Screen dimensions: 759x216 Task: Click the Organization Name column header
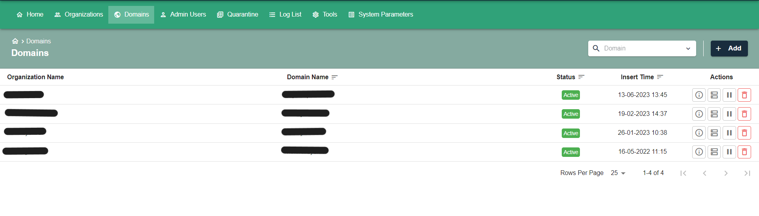coord(36,77)
